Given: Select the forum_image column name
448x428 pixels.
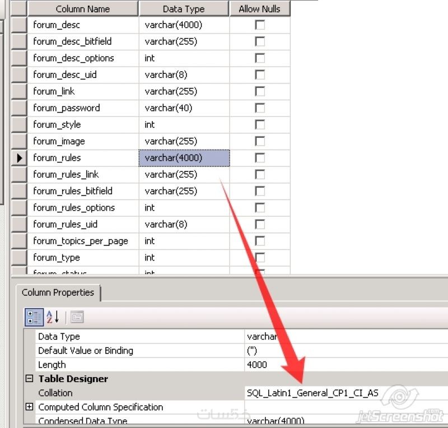Looking at the screenshot, I should pyautogui.click(x=83, y=141).
